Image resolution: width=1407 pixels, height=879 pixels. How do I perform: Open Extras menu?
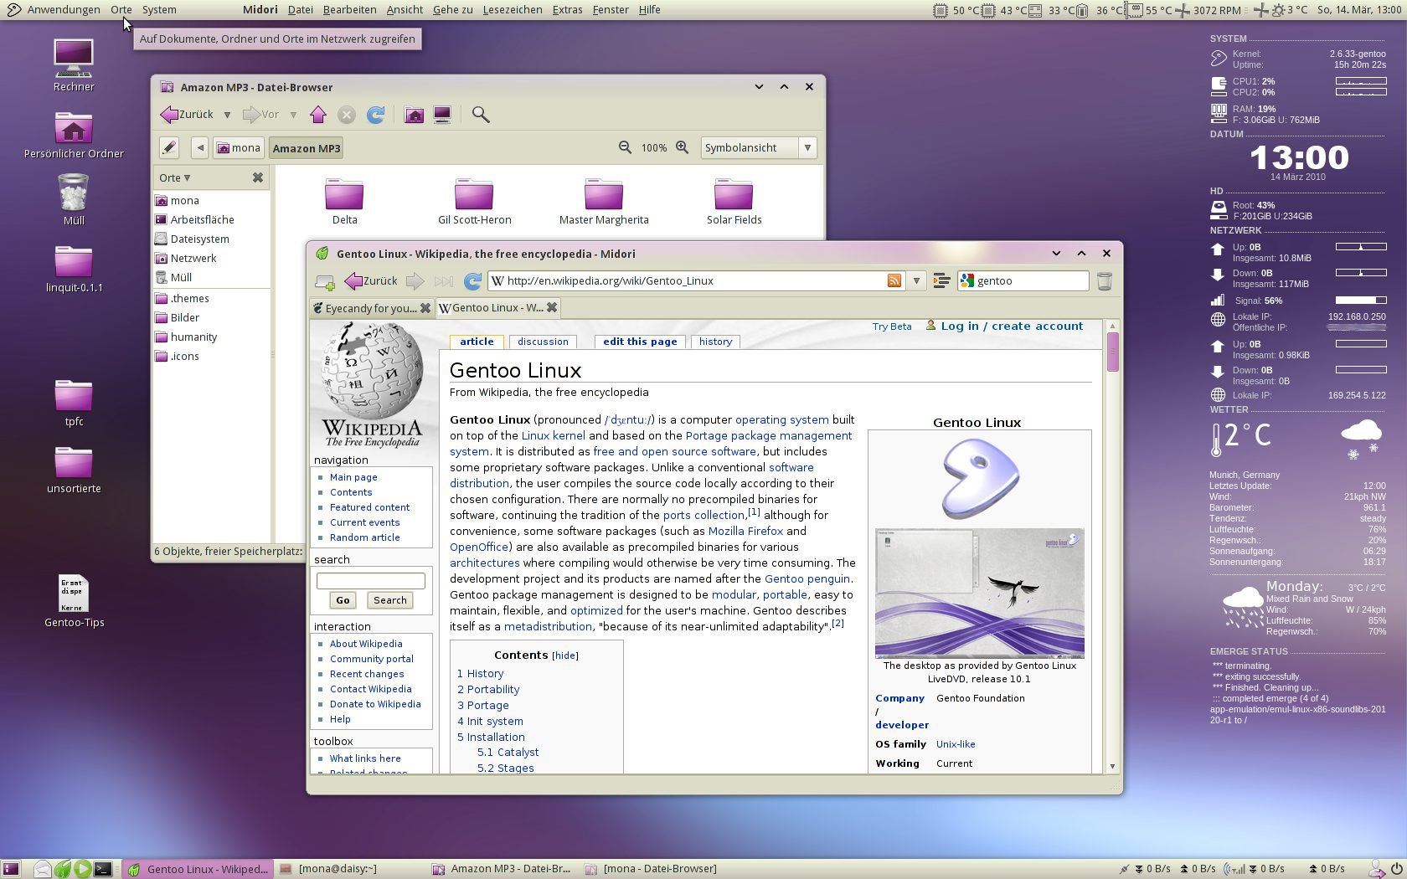click(567, 10)
